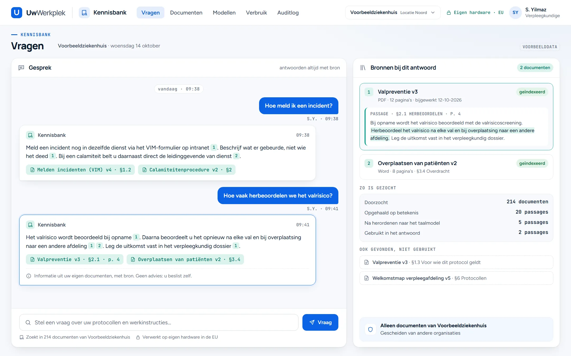The height and width of the screenshot is (356, 571).
Task: Click the 'Gebruikt in het antwoord' row
Action: pos(456,233)
